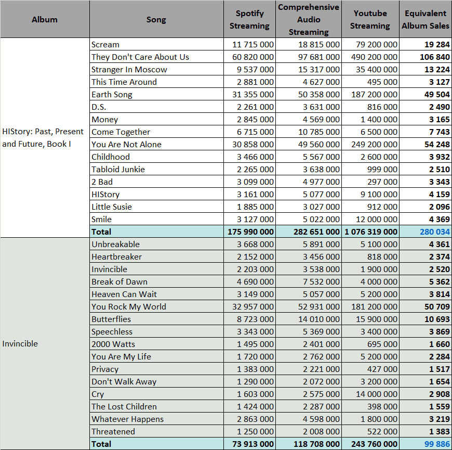Select Youtube value 249 200 000
452x450 pixels.
pyautogui.click(x=370, y=144)
